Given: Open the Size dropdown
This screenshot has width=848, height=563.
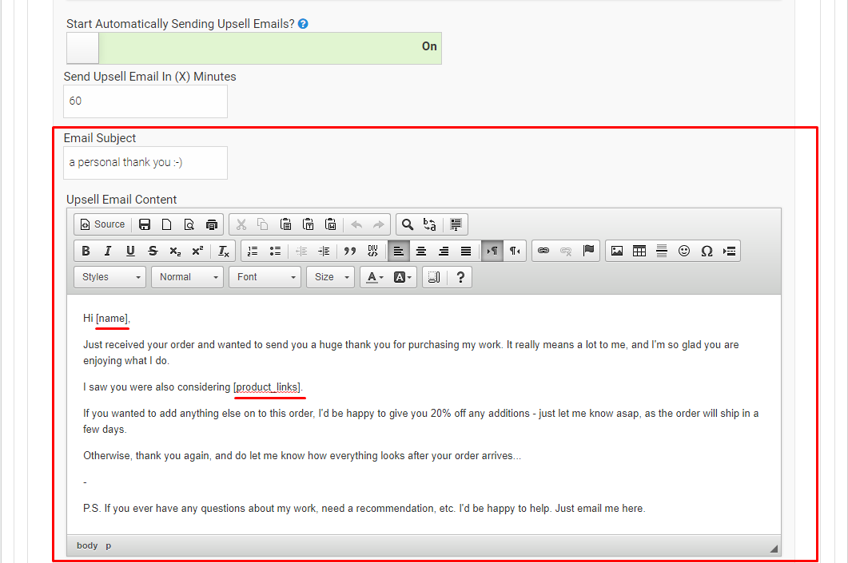Looking at the screenshot, I should (x=330, y=277).
